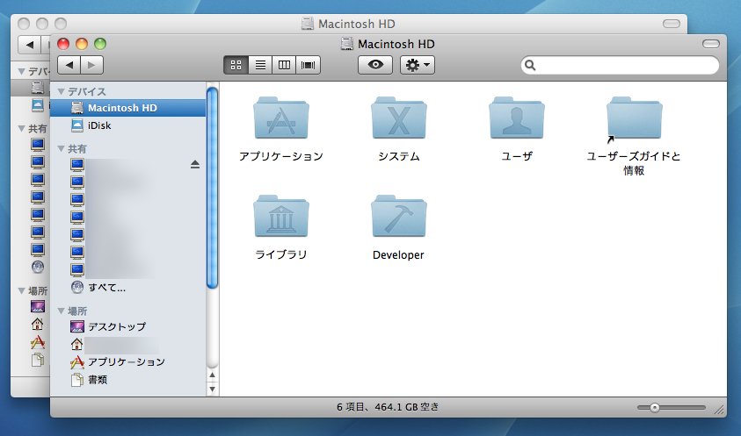Select デスクトップ in the sidebar
Image resolution: width=741 pixels, height=436 pixels.
click(128, 326)
